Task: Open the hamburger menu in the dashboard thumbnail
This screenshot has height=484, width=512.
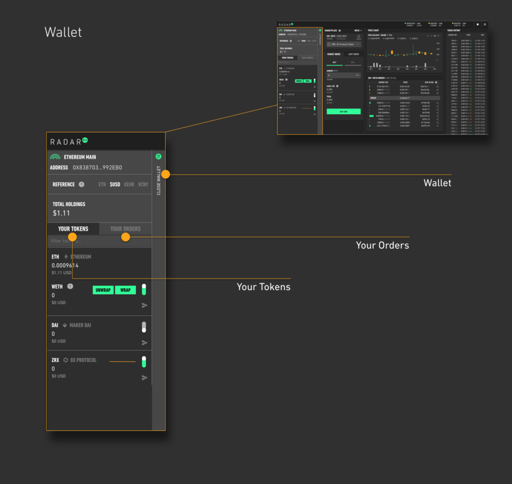Action: pos(484,24)
